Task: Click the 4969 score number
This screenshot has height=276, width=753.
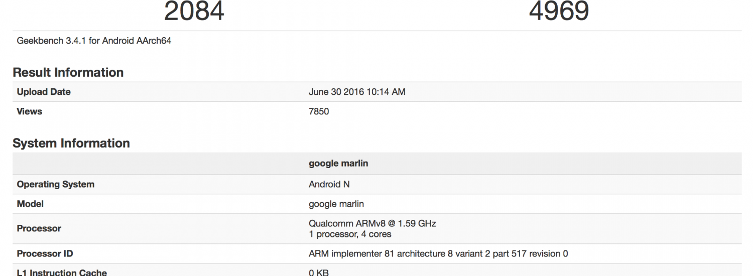Action: (x=559, y=11)
